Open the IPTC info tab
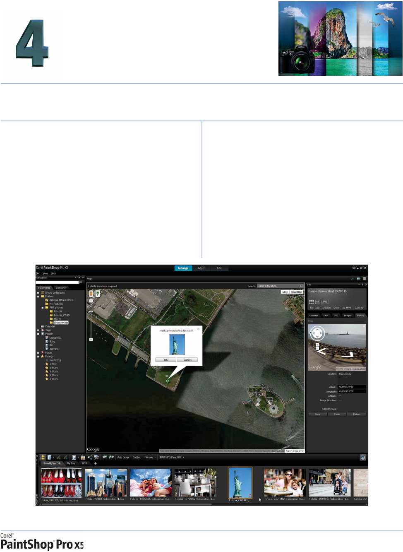The image size is (403, 552). (336, 316)
